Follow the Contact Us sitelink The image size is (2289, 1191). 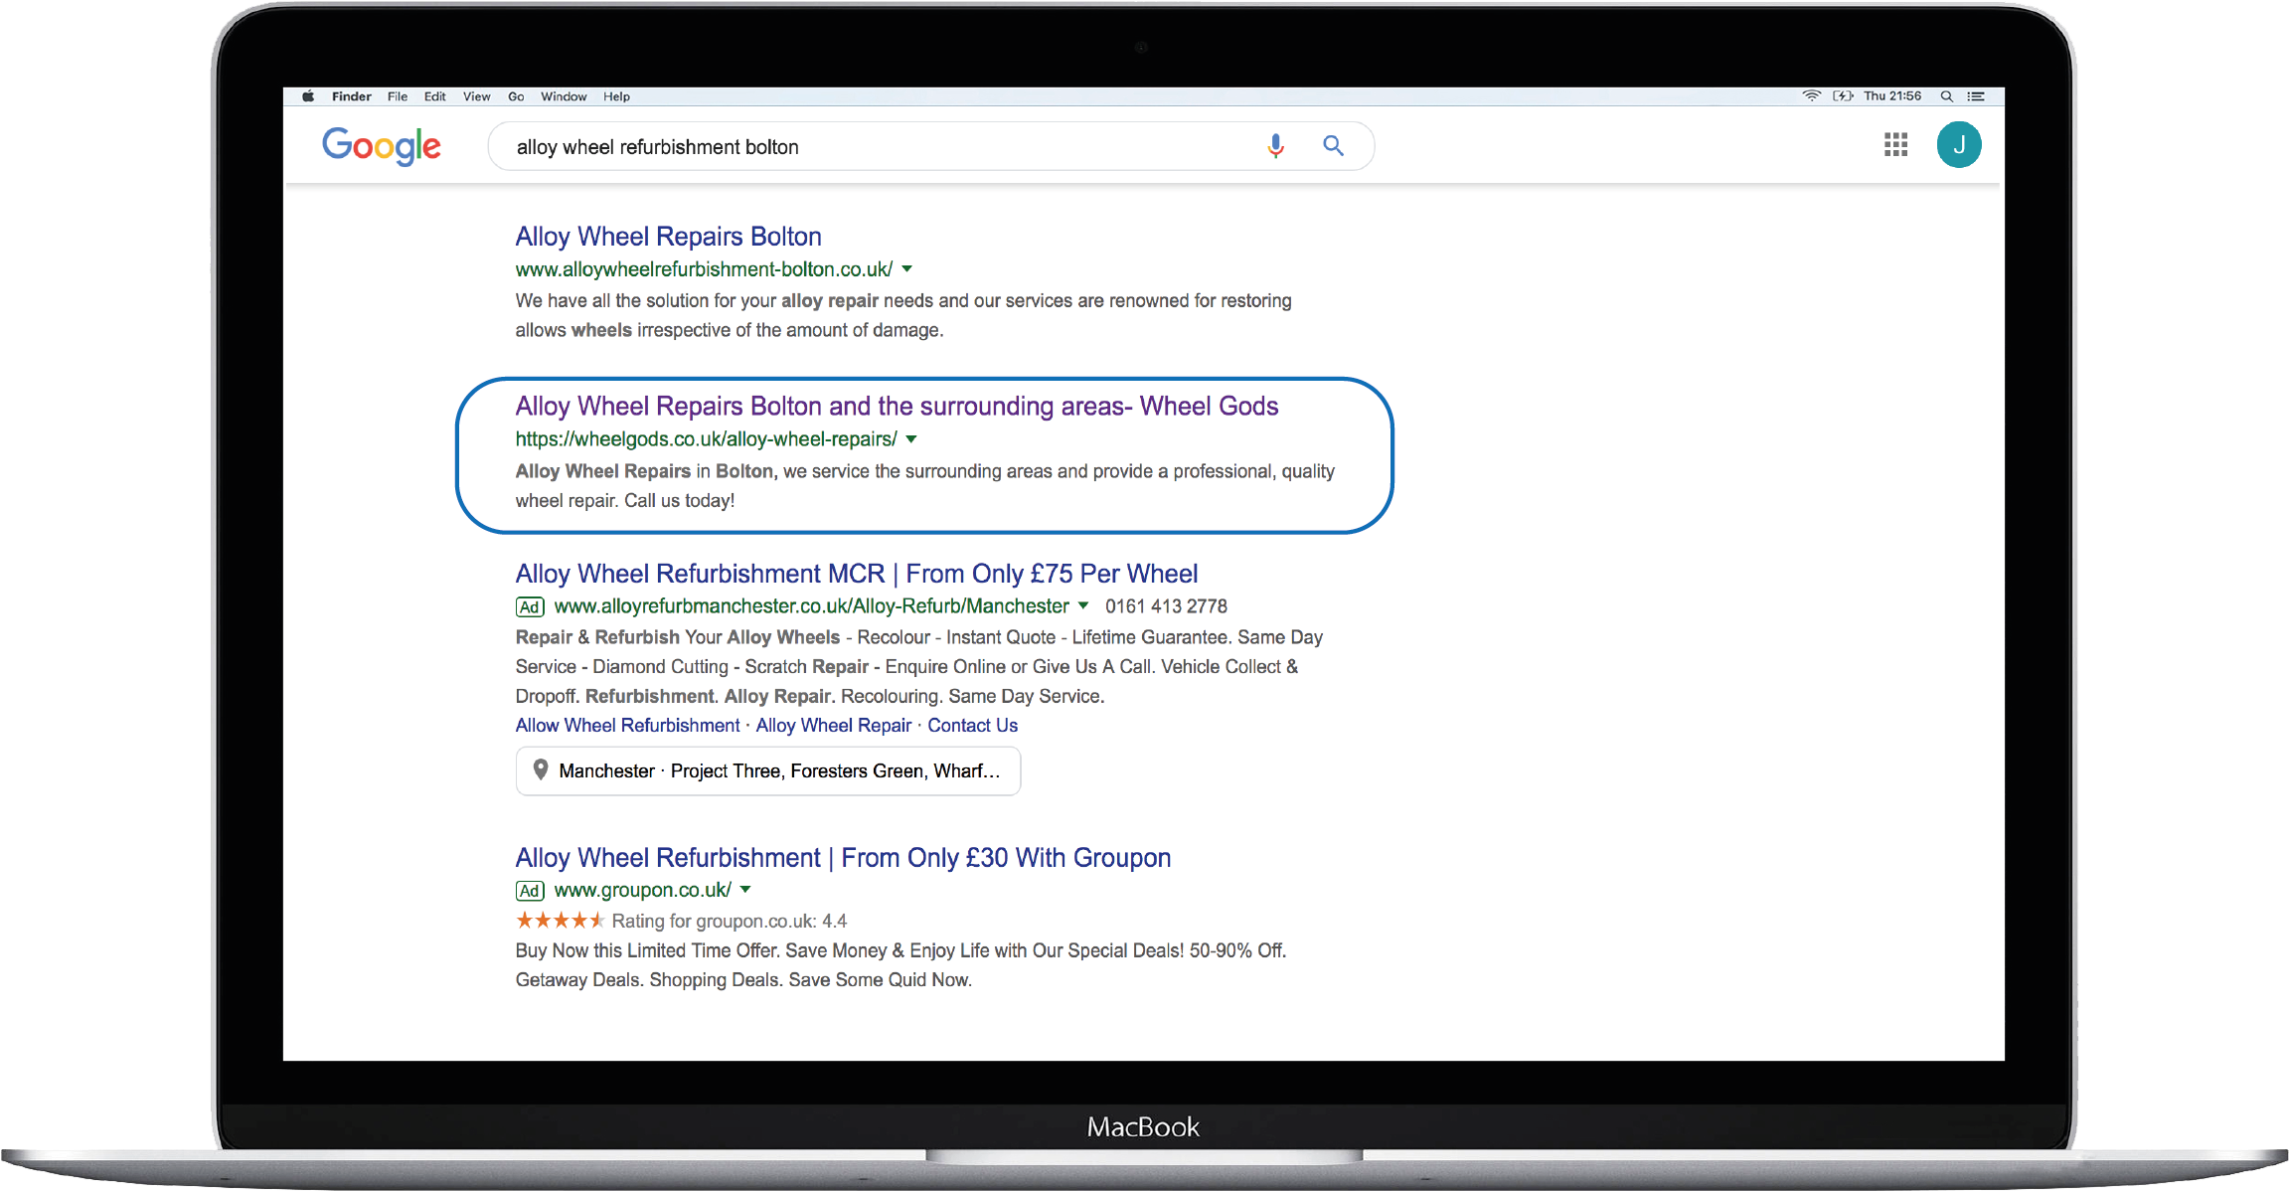972,726
